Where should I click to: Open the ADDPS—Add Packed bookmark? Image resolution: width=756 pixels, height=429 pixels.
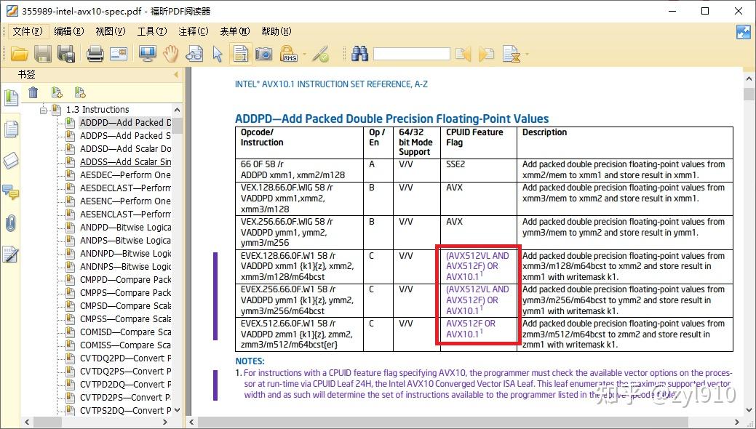(125, 135)
